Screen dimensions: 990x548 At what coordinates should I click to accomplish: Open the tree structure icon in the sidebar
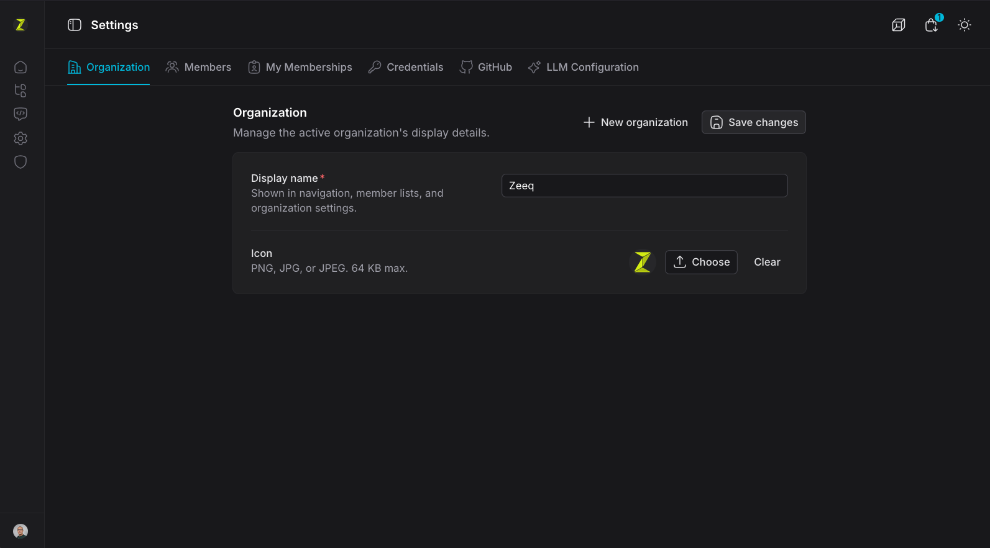tap(21, 91)
